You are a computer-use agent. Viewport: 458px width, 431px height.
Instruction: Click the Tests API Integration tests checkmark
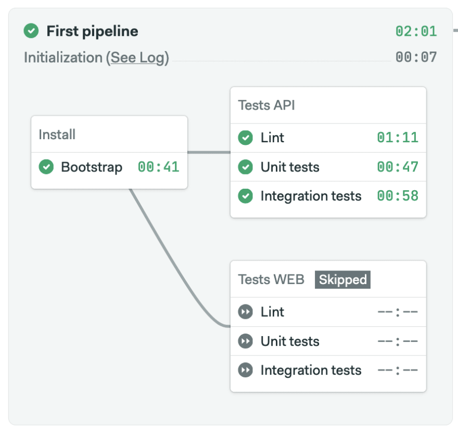[x=245, y=196]
